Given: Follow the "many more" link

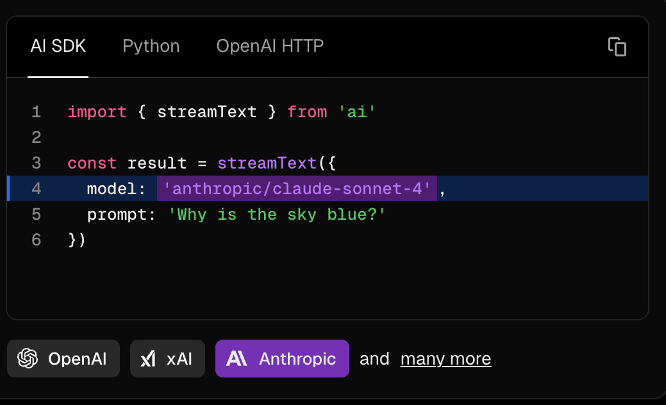Looking at the screenshot, I should pyautogui.click(x=445, y=359).
